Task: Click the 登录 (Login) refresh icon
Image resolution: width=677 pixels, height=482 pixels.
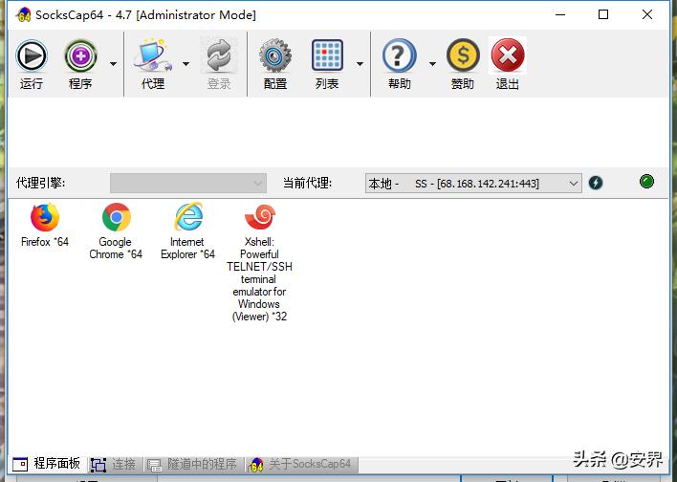Action: [219, 55]
